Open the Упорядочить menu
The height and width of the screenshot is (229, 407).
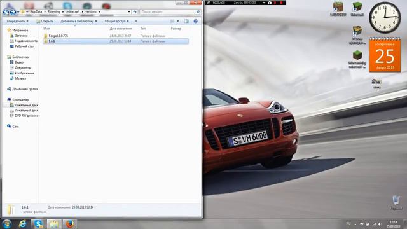17,21
